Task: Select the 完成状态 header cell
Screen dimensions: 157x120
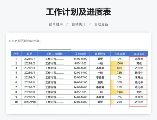Action: pyautogui.click(x=138, y=54)
